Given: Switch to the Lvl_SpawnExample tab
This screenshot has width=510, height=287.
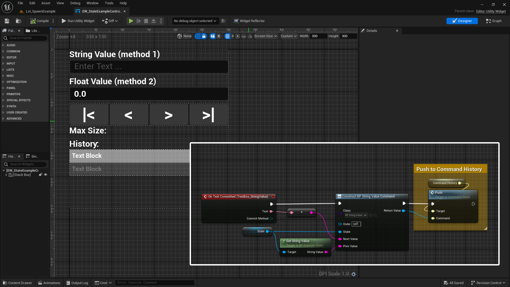Looking at the screenshot, I should pos(40,11).
